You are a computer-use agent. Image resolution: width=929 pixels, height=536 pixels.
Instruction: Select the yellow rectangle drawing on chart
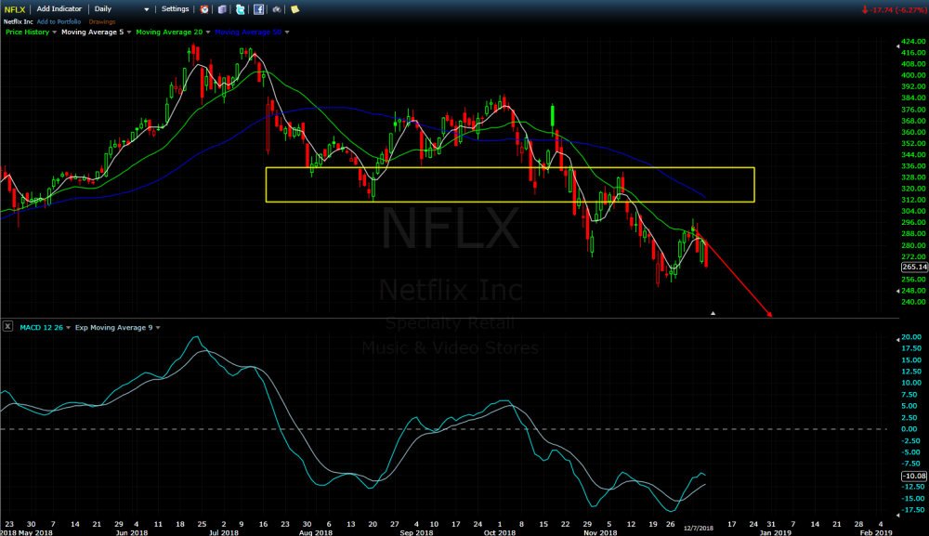pyautogui.click(x=509, y=168)
